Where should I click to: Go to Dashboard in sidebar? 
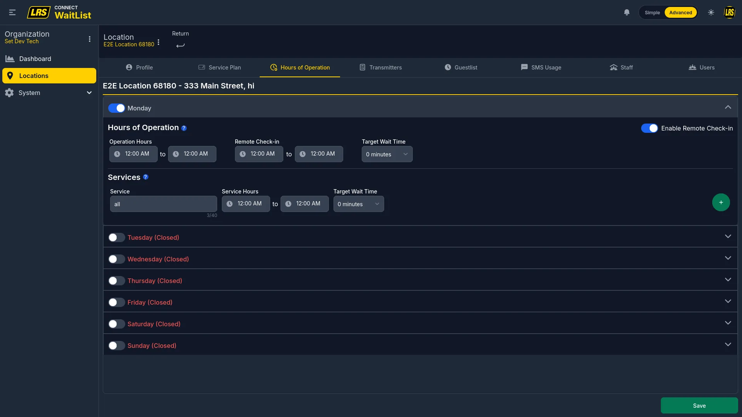pyautogui.click(x=49, y=59)
